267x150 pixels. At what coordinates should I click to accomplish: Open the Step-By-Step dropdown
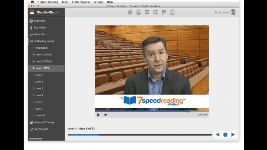click(x=47, y=13)
